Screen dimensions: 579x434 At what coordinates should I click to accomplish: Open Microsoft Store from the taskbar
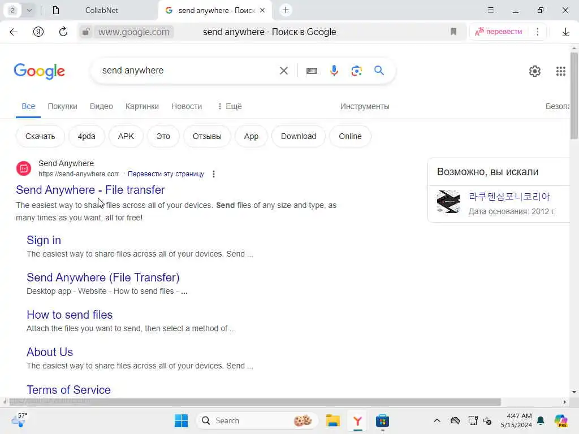382,420
